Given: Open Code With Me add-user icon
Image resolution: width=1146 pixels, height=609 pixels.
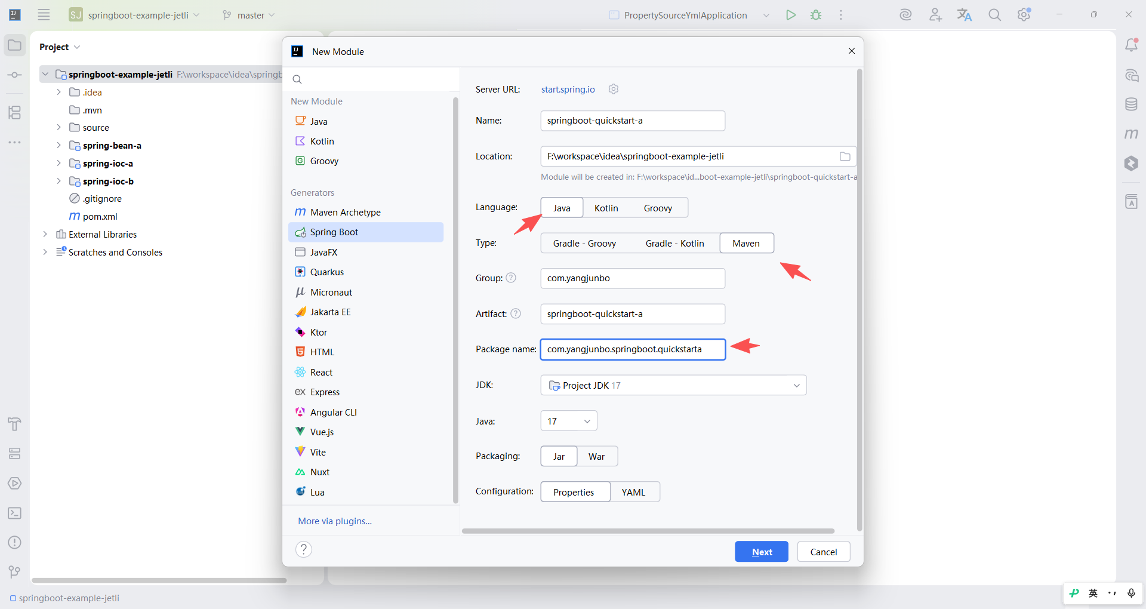Looking at the screenshot, I should point(935,15).
